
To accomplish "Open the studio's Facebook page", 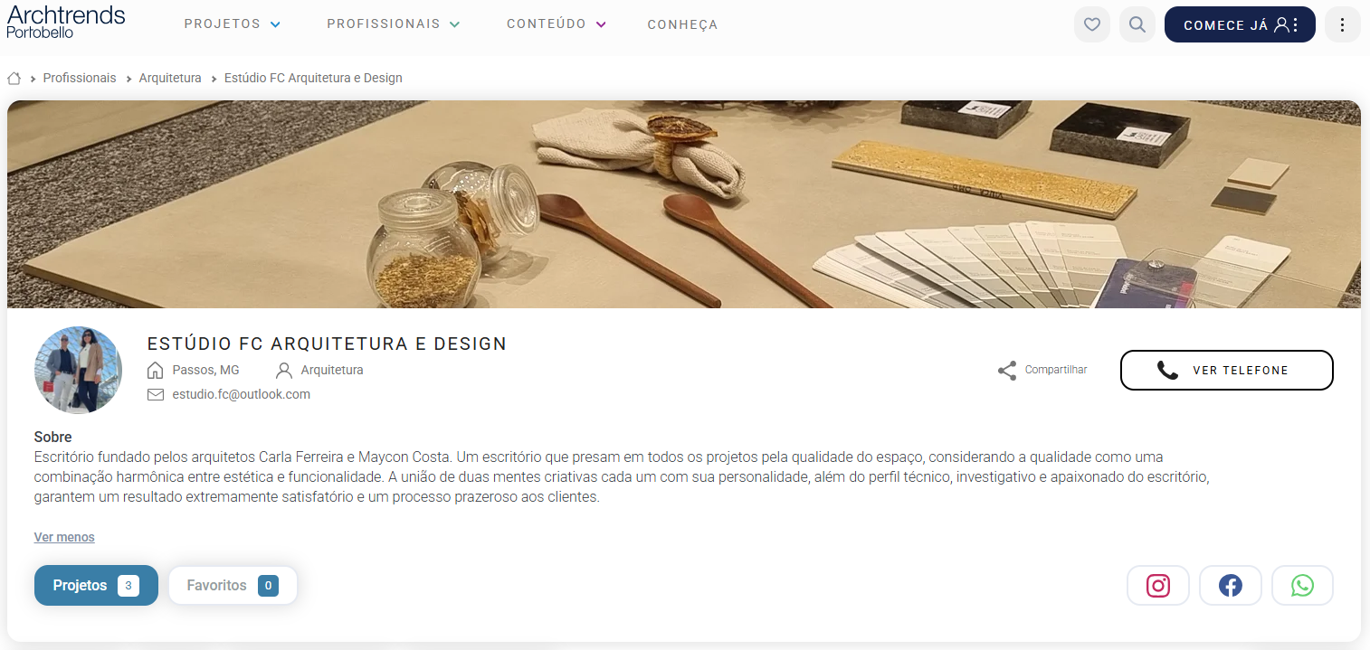I will [x=1230, y=586].
